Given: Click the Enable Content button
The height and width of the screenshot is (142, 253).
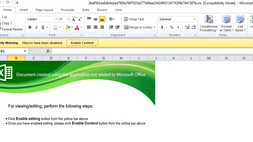Looking at the screenshot, I should 82,43.
